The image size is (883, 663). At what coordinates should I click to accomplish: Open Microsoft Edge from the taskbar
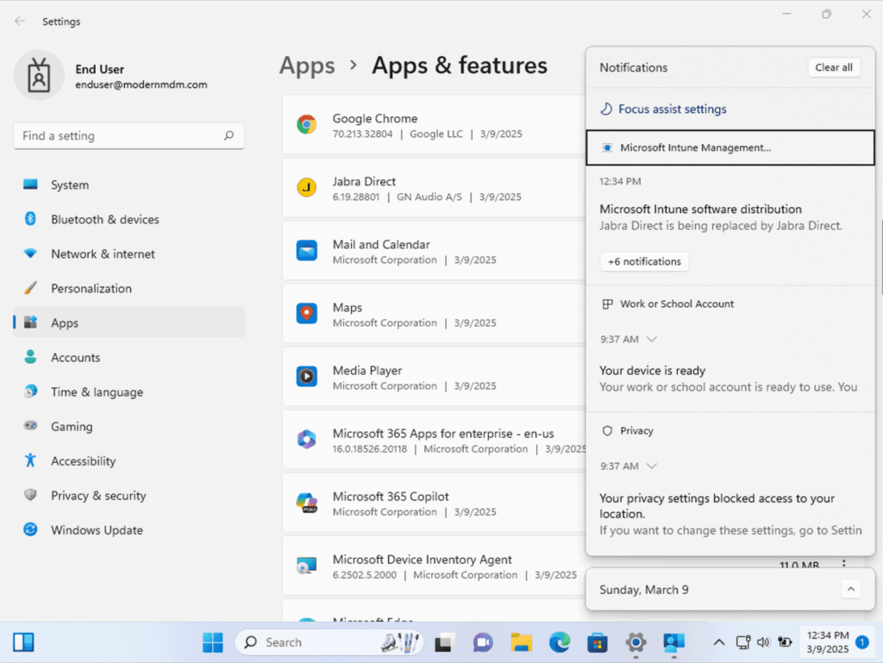pyautogui.click(x=560, y=642)
